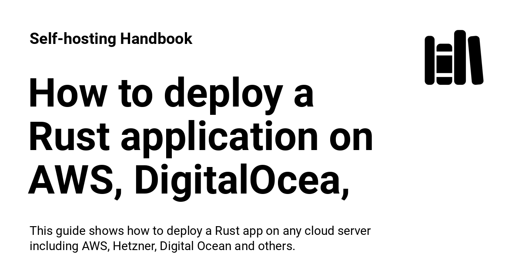Click the leftmost thin book in icon
The image size is (522, 274).
click(x=429, y=60)
